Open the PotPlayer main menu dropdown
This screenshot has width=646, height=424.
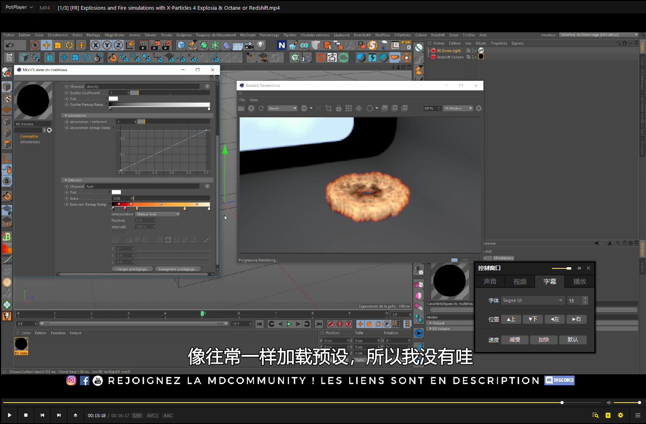tap(19, 7)
